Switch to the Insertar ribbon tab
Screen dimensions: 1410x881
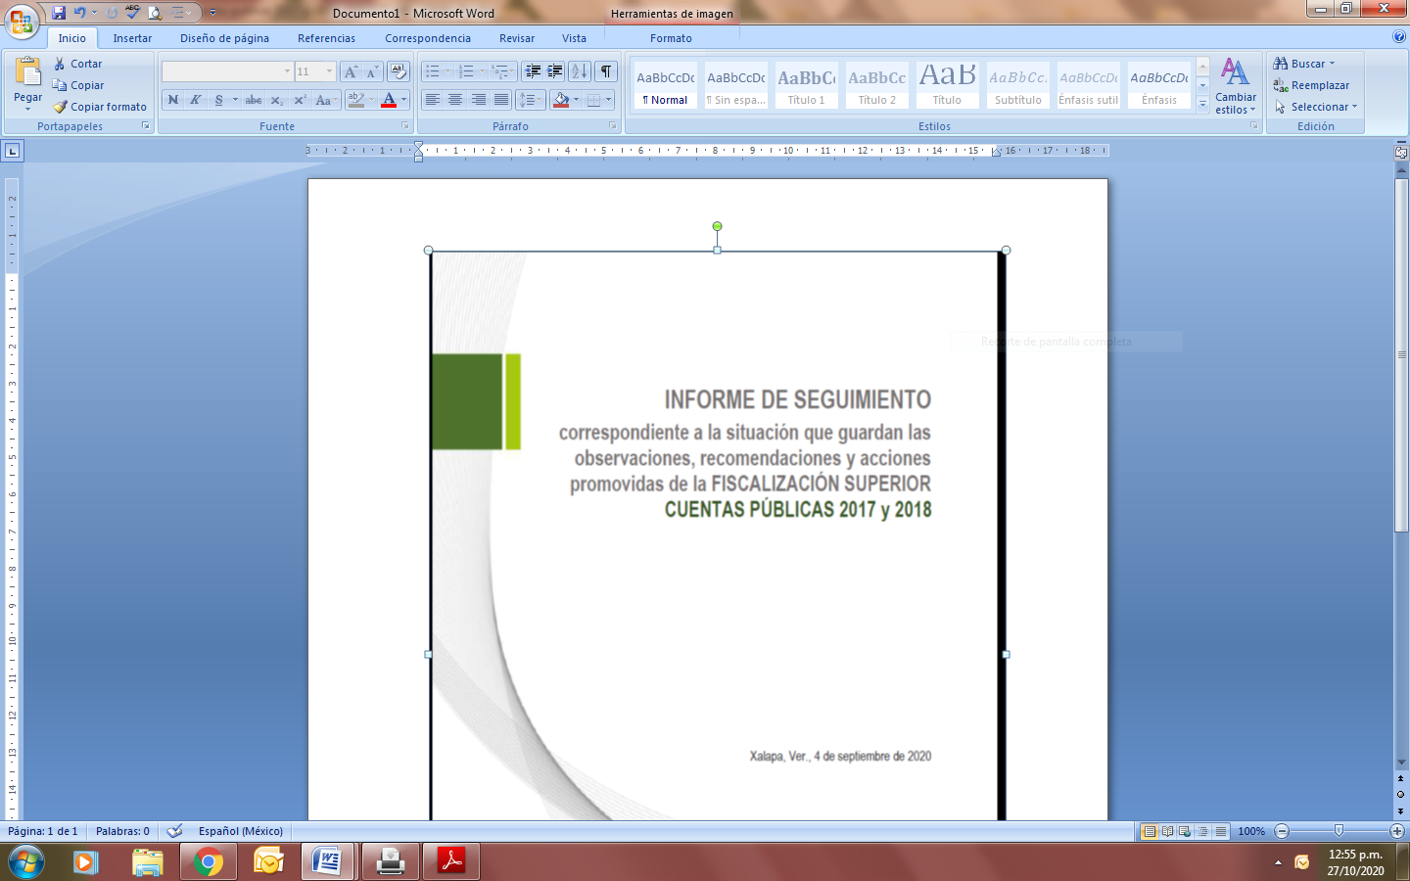click(132, 38)
